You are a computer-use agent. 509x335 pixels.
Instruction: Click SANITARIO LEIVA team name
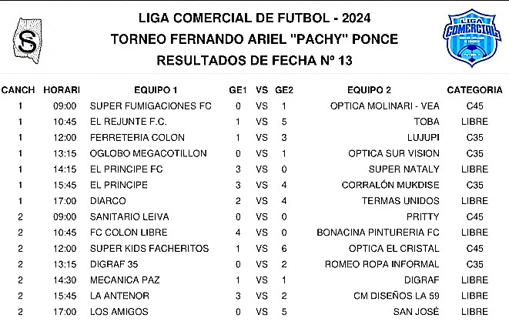point(129,217)
